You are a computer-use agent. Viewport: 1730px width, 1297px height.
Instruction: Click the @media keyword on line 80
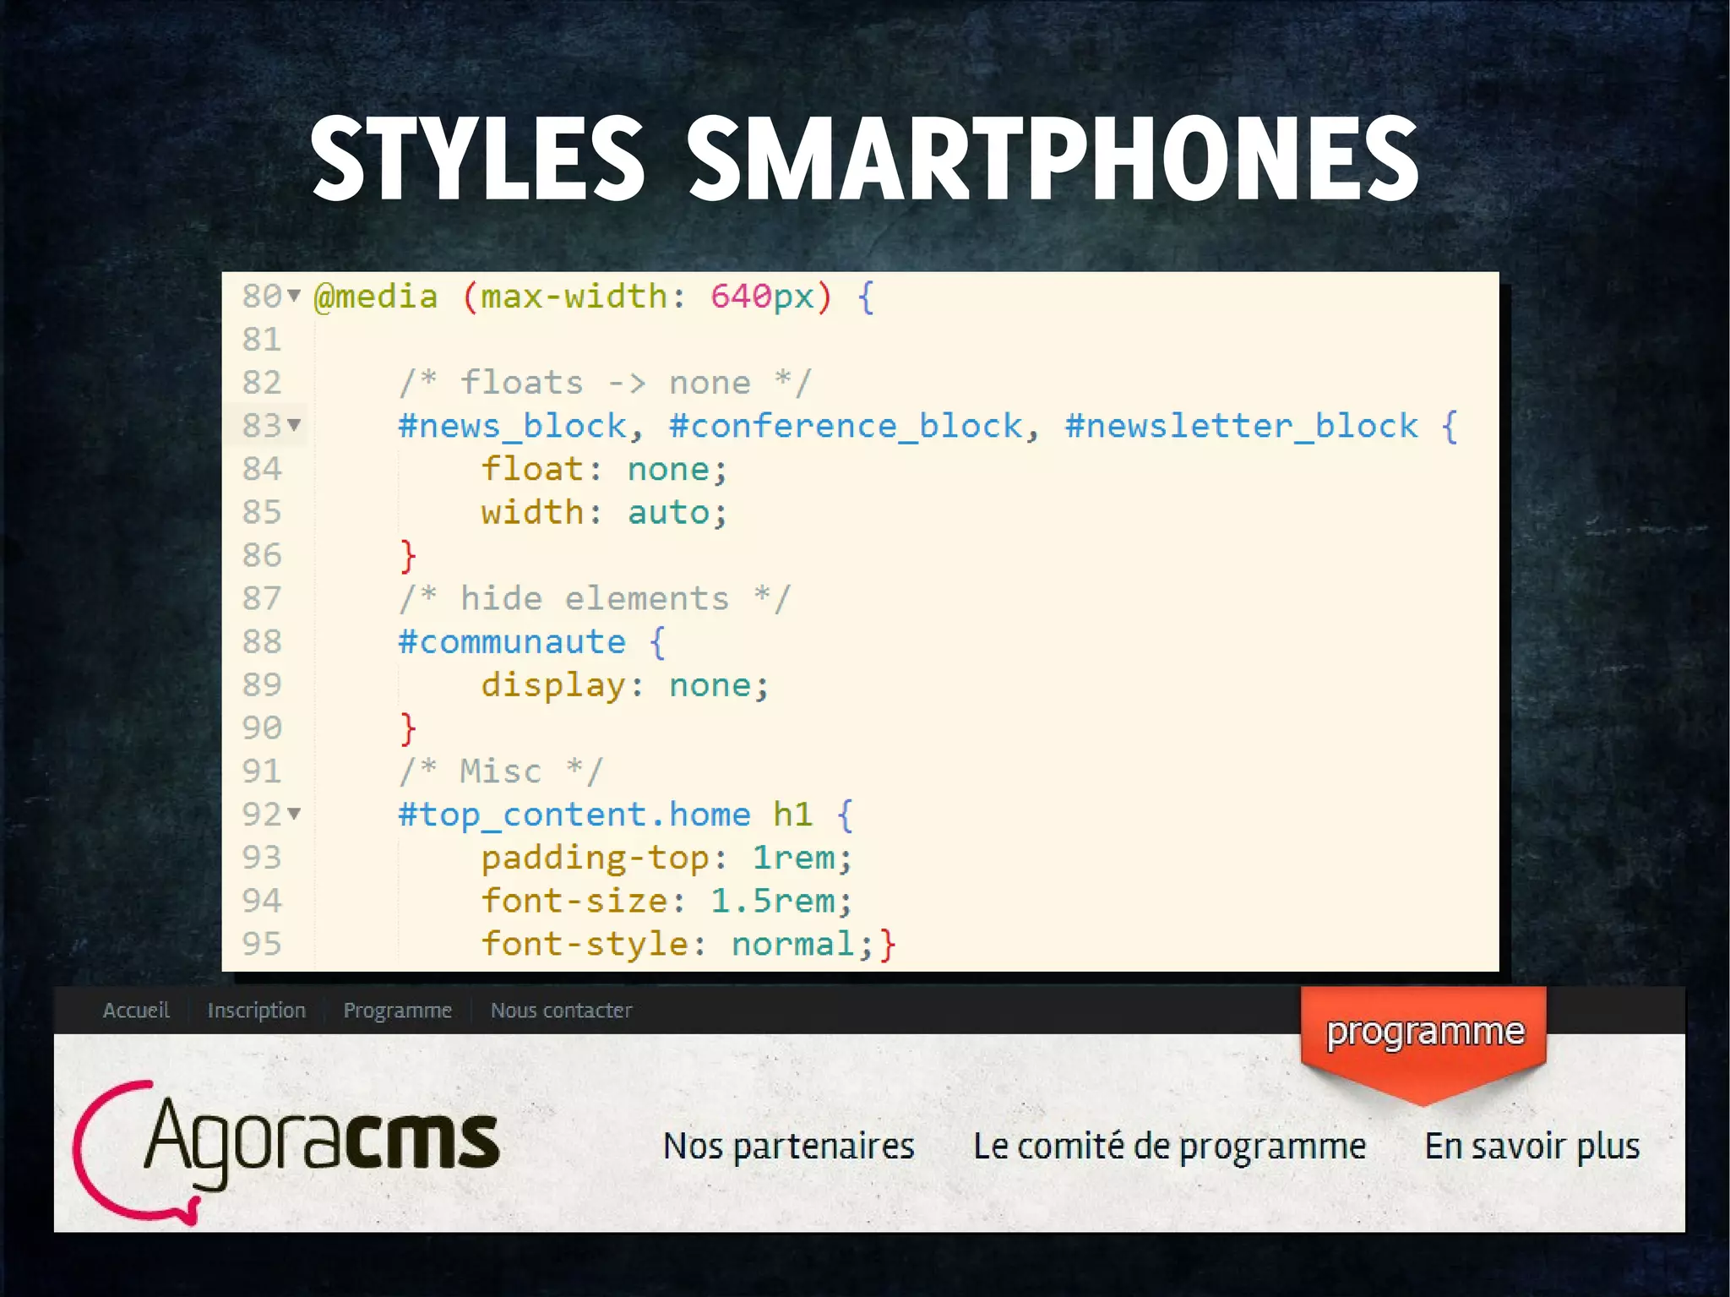376,297
